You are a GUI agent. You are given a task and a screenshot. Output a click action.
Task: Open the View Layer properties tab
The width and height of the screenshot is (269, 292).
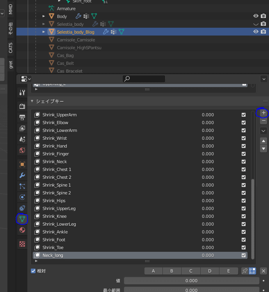point(22,128)
